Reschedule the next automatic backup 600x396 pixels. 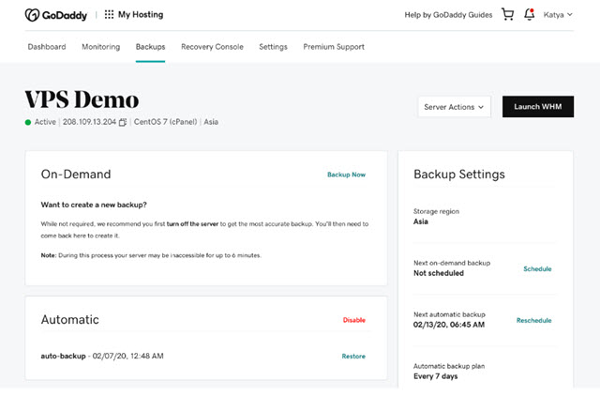pos(533,321)
